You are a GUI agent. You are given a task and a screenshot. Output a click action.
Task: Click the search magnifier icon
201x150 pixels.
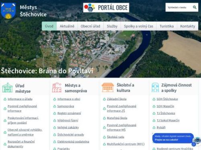tap(195, 7)
